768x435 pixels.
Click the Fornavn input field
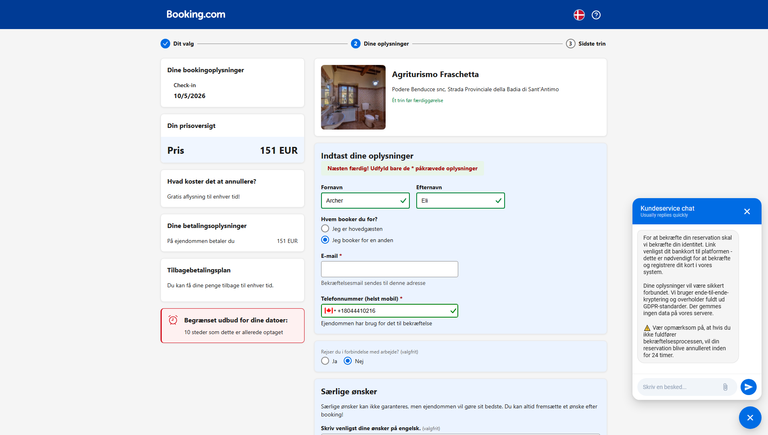point(365,201)
